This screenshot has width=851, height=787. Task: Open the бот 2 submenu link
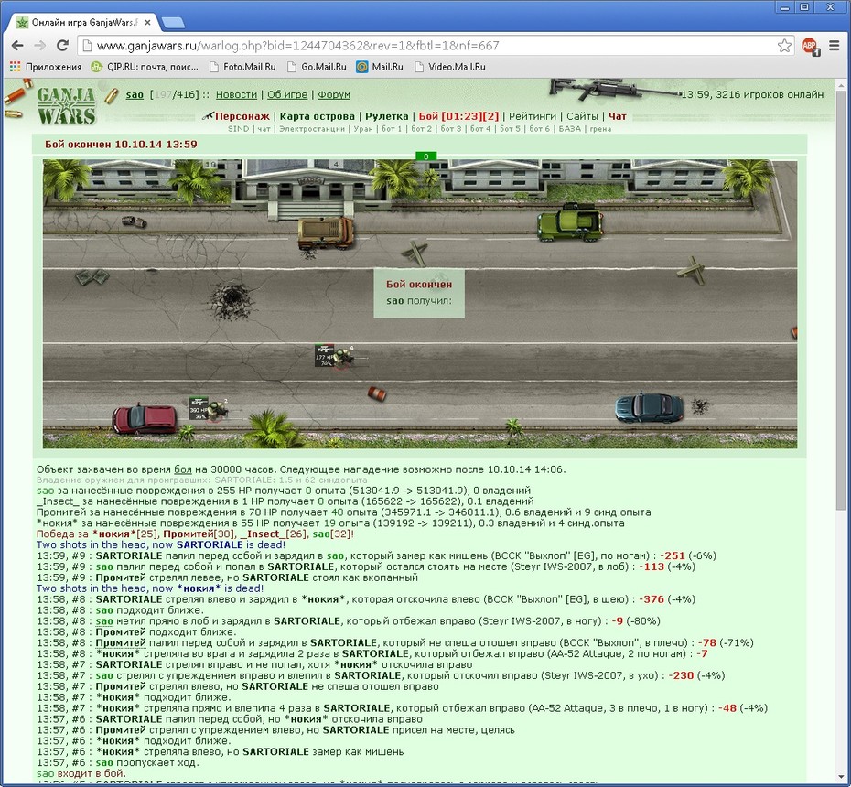click(421, 129)
